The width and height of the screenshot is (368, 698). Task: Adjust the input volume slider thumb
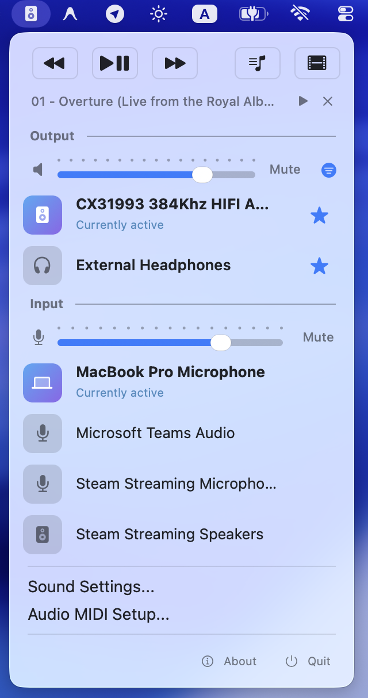(221, 343)
